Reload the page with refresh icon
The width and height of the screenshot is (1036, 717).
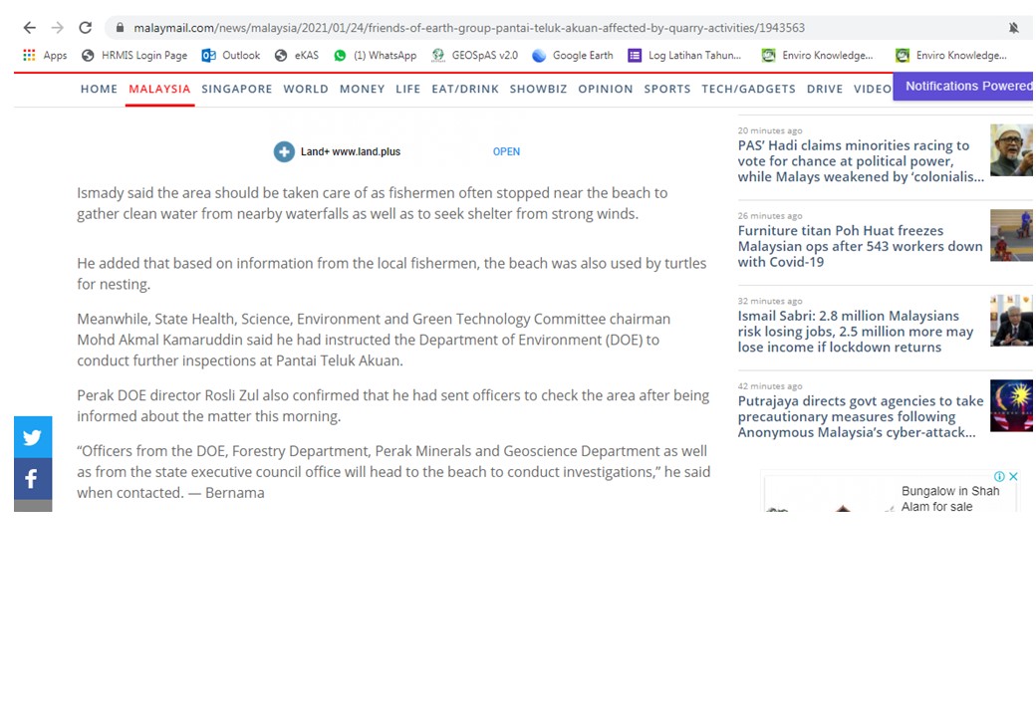(86, 28)
